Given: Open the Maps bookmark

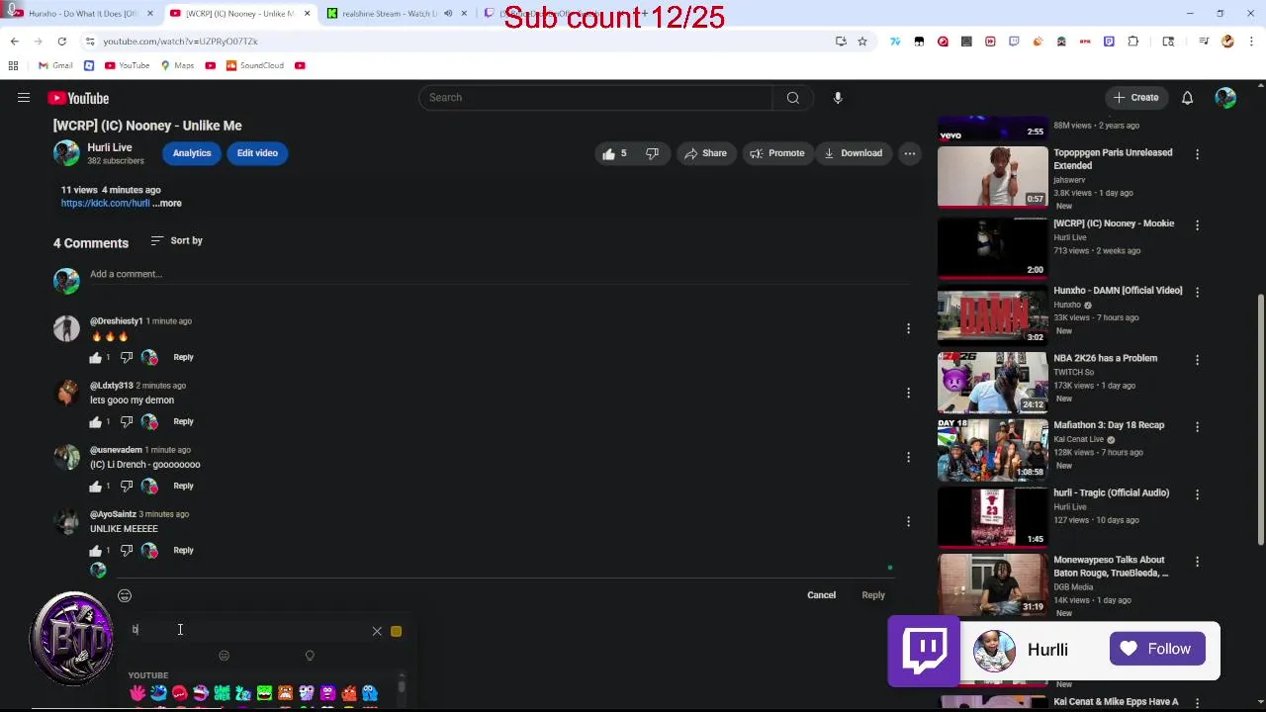Looking at the screenshot, I should pos(177,65).
